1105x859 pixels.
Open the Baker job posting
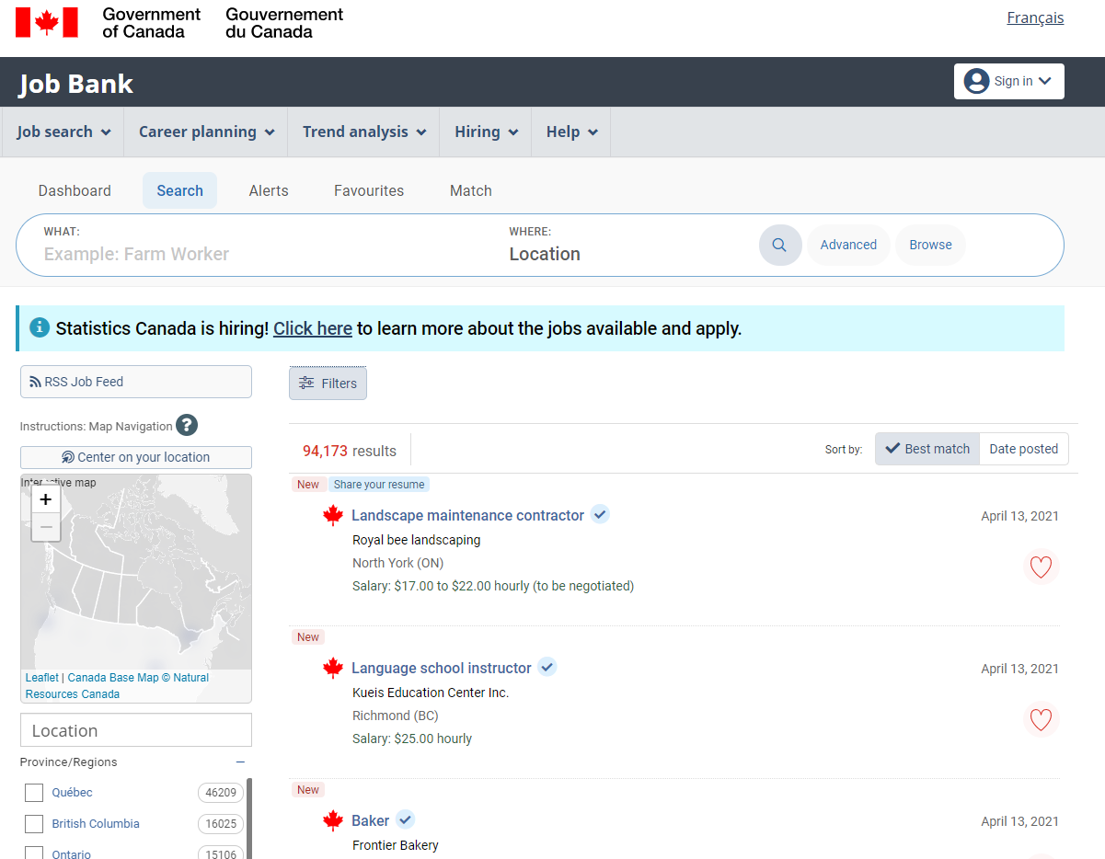pos(371,820)
